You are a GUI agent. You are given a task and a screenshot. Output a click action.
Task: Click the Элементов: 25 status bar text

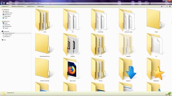(x=10, y=93)
